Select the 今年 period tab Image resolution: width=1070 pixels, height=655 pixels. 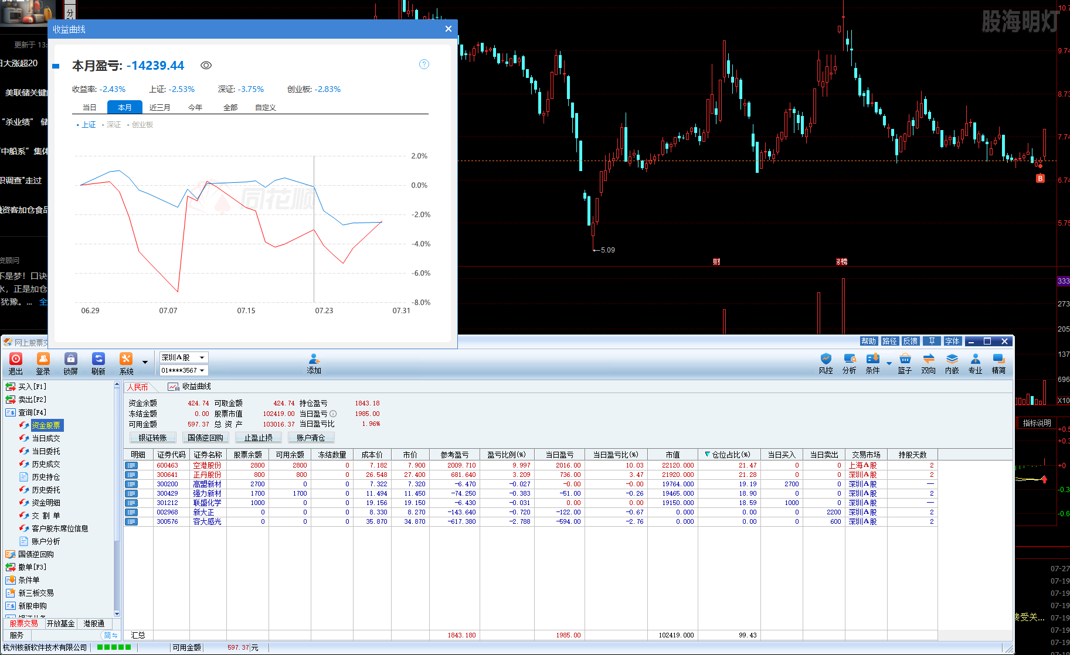pos(195,107)
